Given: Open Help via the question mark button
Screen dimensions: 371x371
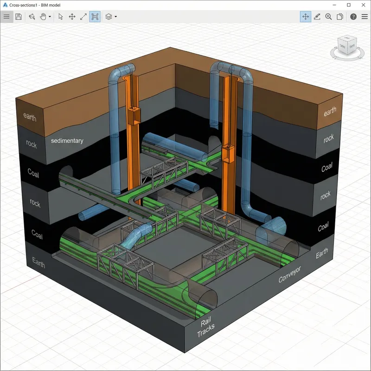Looking at the screenshot, I should 353,17.
